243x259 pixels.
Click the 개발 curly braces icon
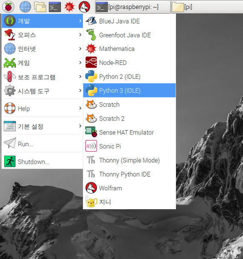tap(10, 21)
